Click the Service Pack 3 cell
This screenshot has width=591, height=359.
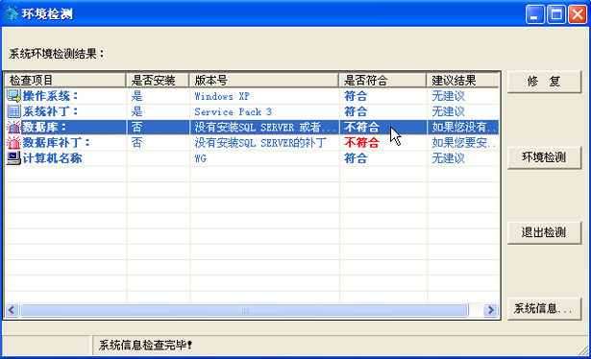233,111
